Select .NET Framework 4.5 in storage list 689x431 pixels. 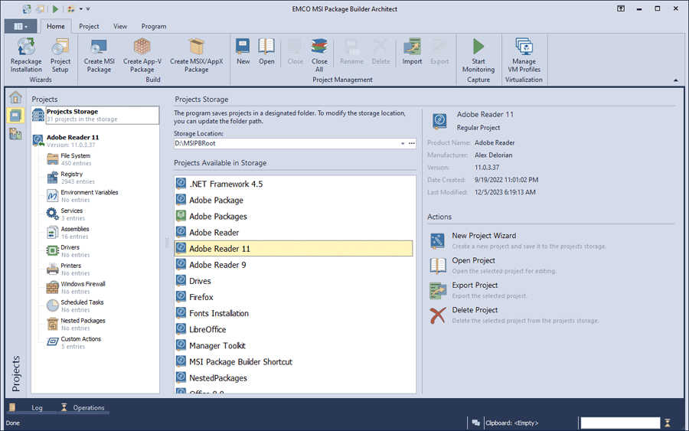point(293,184)
